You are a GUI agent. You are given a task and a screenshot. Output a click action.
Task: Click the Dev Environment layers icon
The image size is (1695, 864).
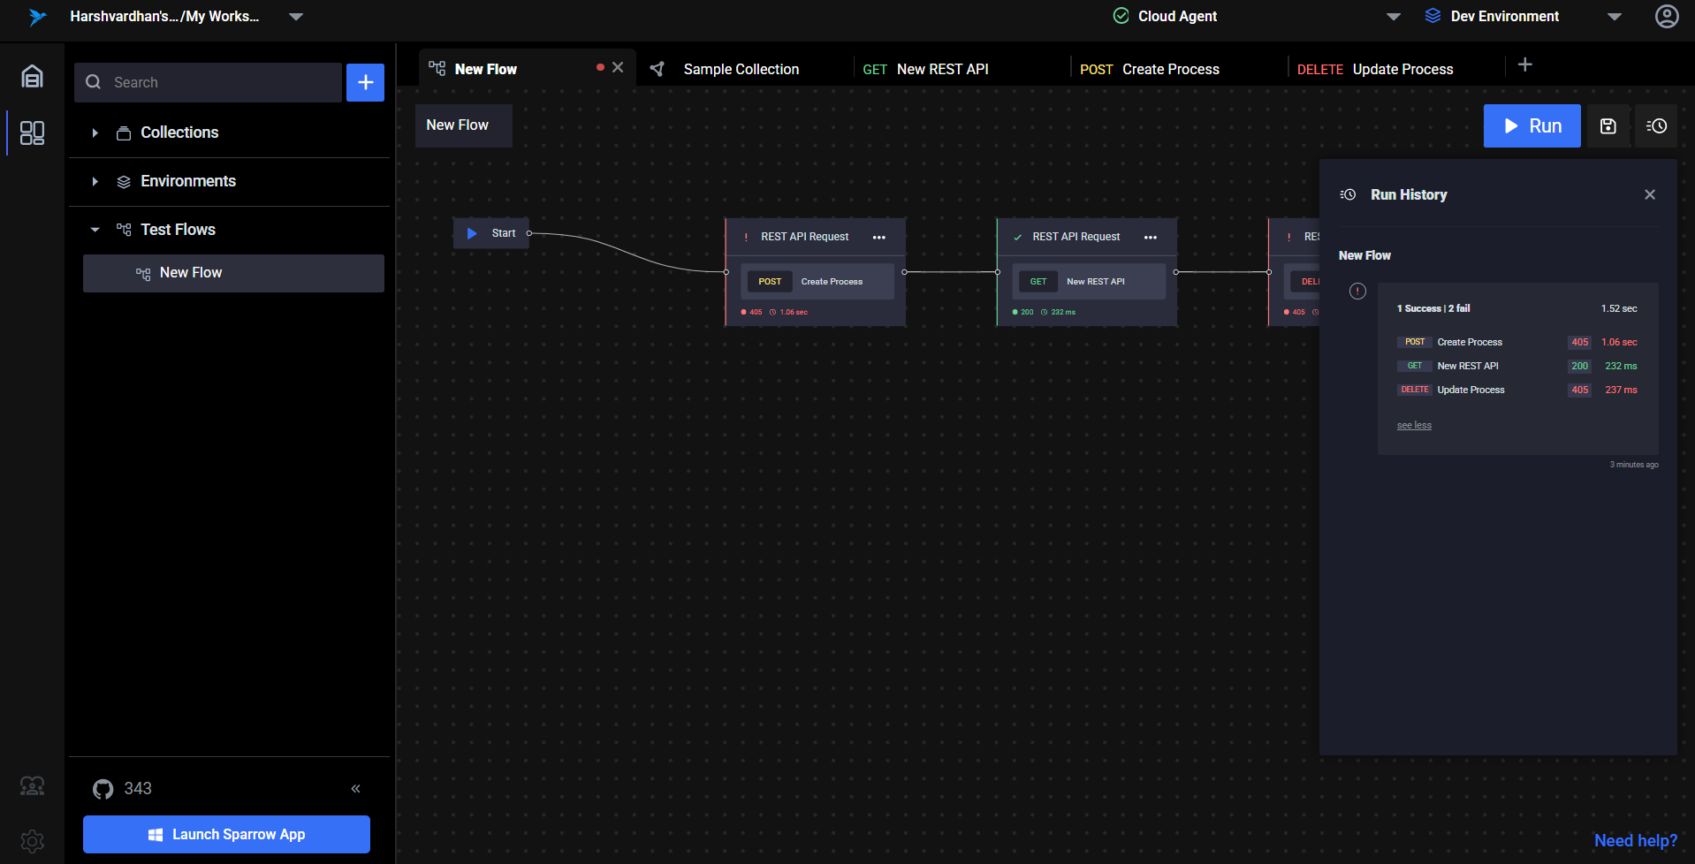[1433, 16]
